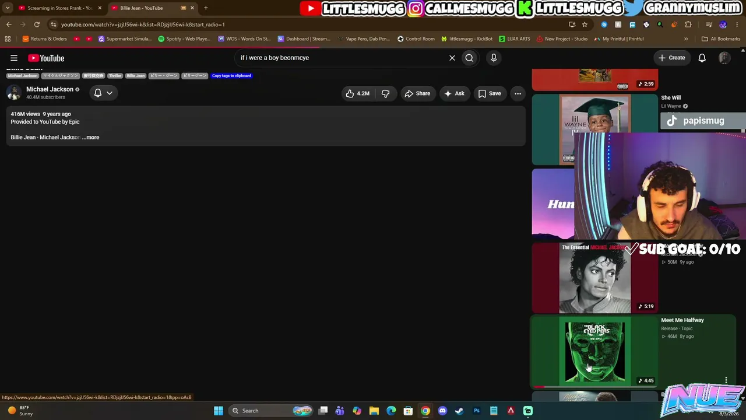The width and height of the screenshot is (746, 420).
Task: Open the Control Room bookmark
Action: (x=416, y=39)
